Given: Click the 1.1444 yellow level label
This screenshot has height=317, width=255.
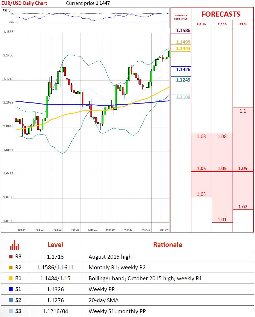Looking at the screenshot, I should [183, 48].
